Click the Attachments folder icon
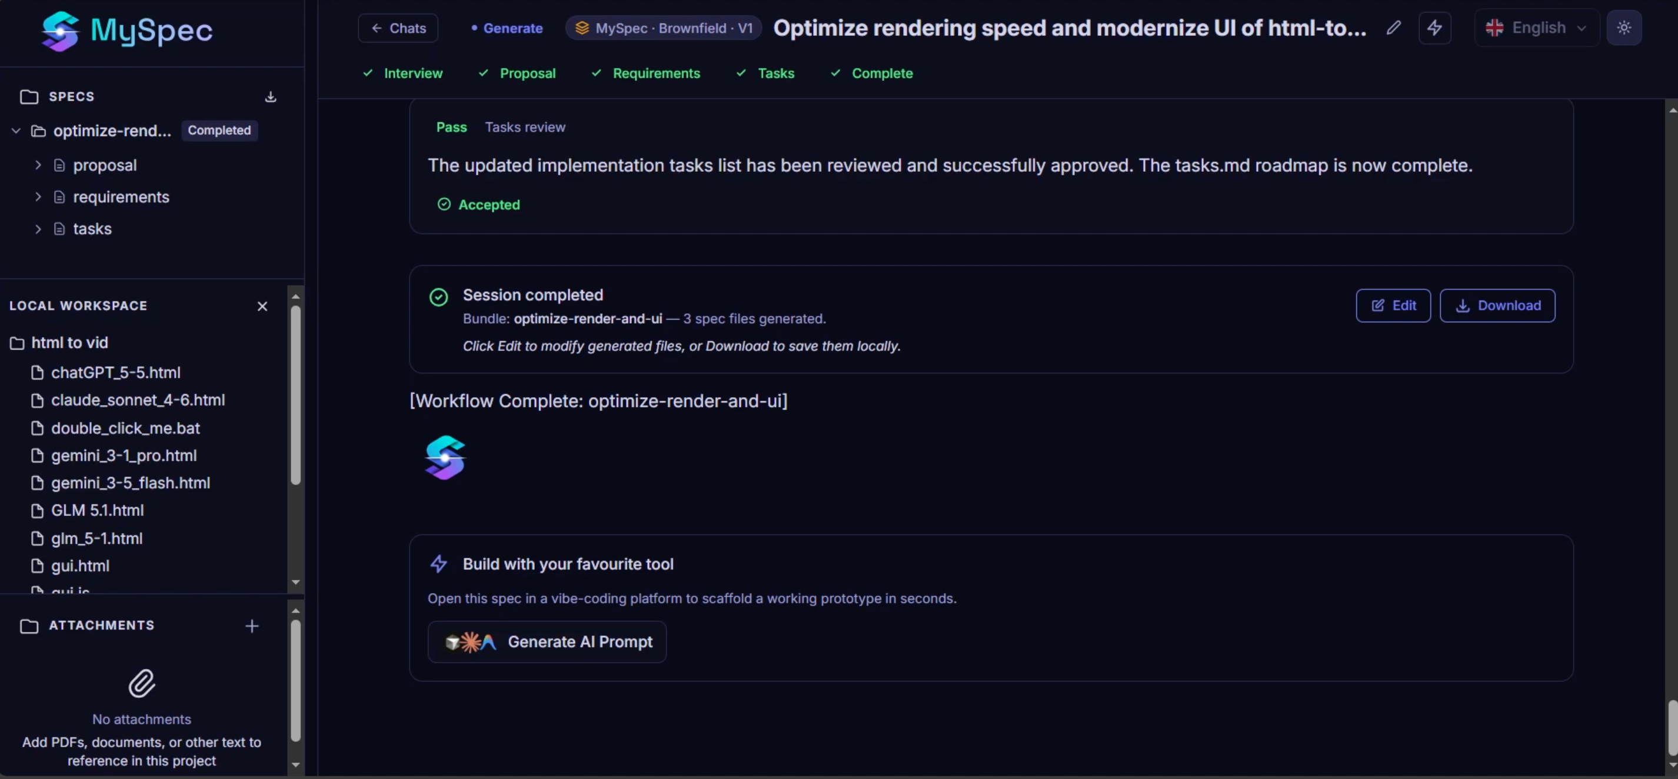The width and height of the screenshot is (1678, 779). point(29,626)
